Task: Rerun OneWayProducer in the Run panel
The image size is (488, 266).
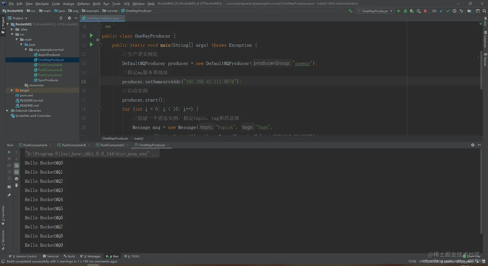Action: click(x=9, y=152)
